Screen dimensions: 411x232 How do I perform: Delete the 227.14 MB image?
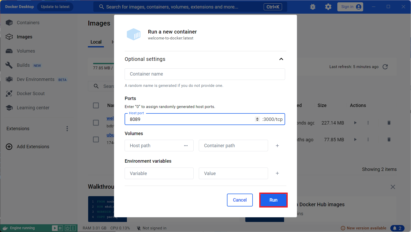389,123
